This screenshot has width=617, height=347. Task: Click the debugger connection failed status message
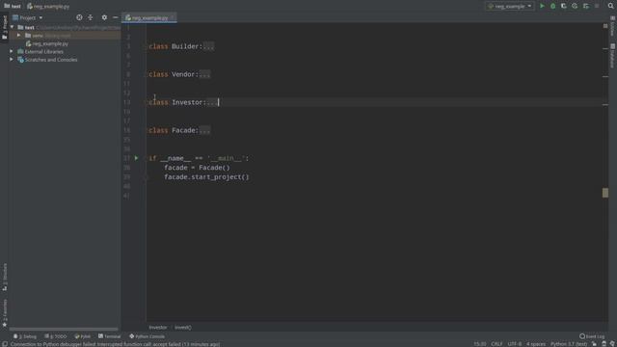point(115,344)
